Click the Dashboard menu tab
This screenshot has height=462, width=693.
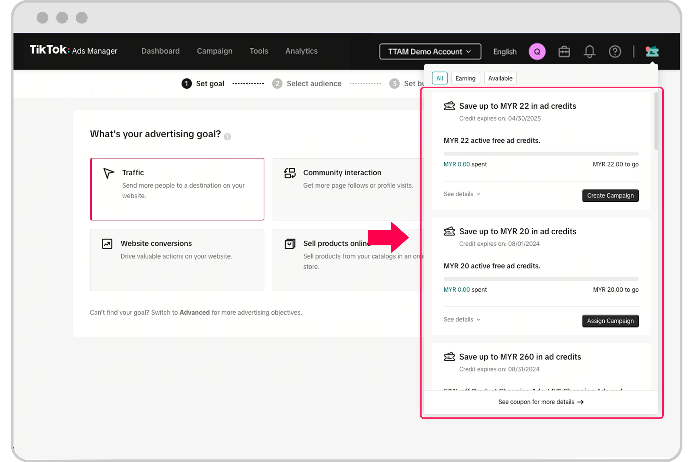click(x=161, y=51)
